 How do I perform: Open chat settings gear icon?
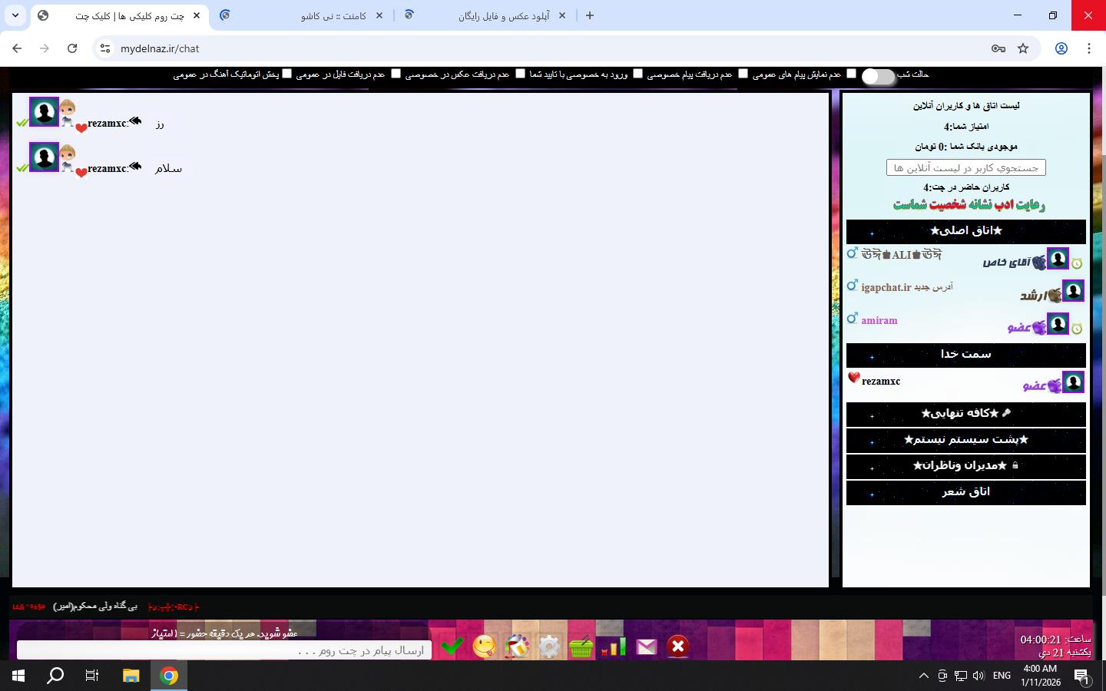[549, 647]
